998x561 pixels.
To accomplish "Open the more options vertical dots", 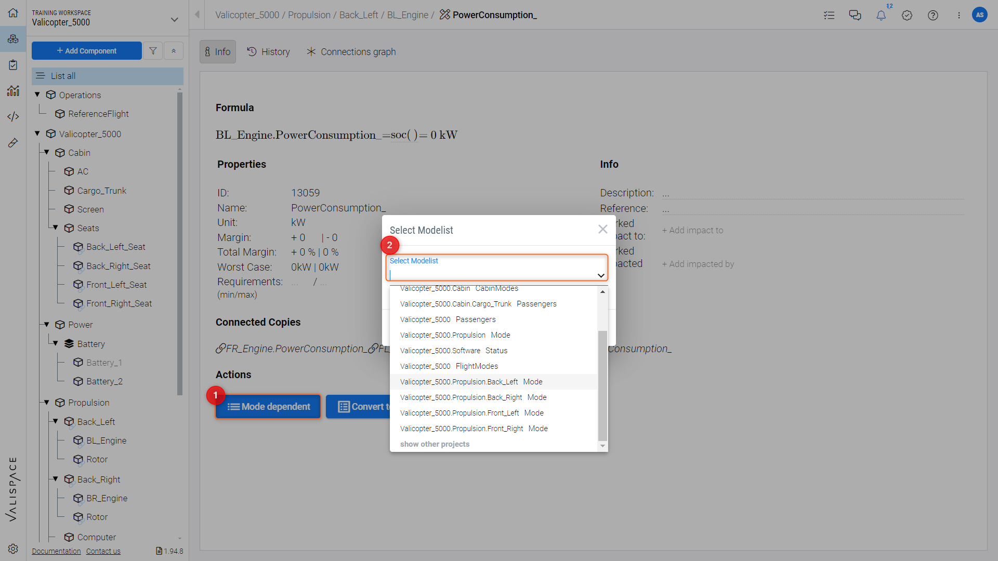I will (959, 15).
